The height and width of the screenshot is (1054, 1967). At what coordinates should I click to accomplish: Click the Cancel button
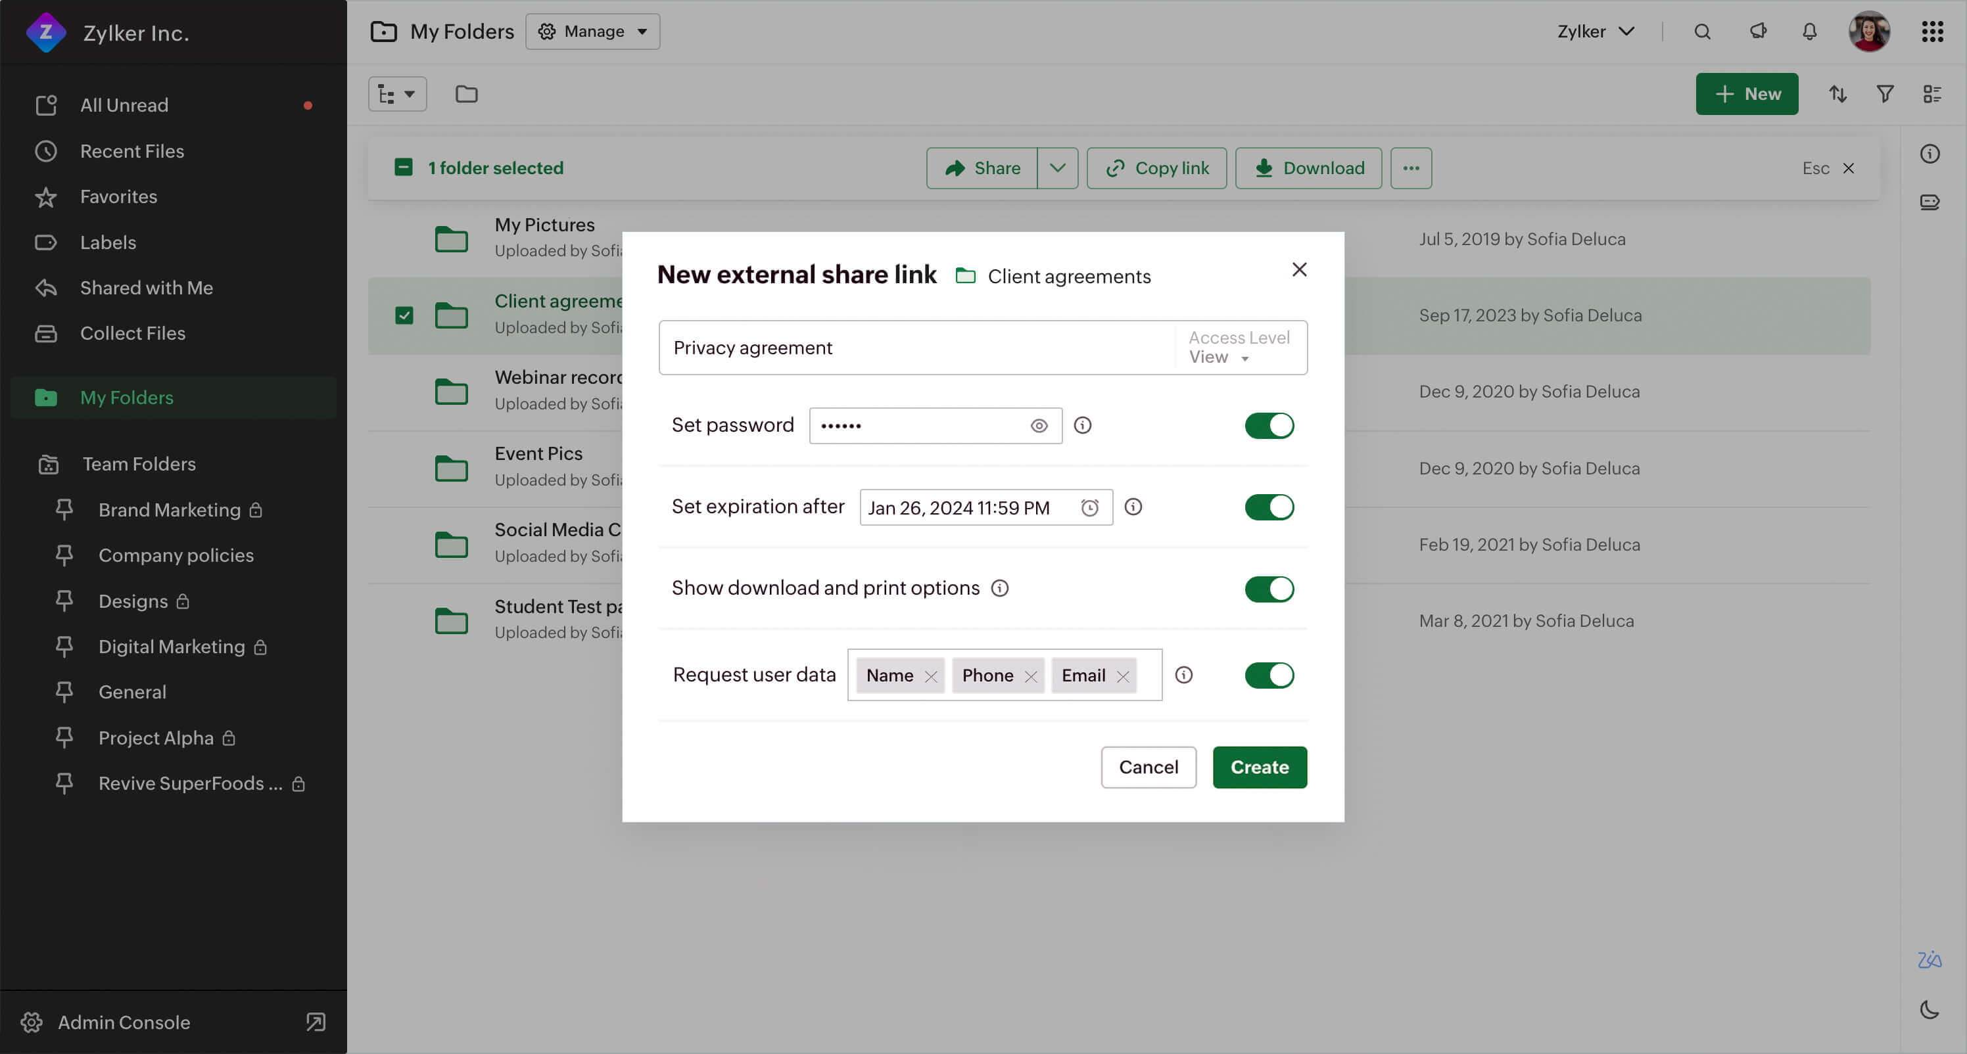point(1147,767)
